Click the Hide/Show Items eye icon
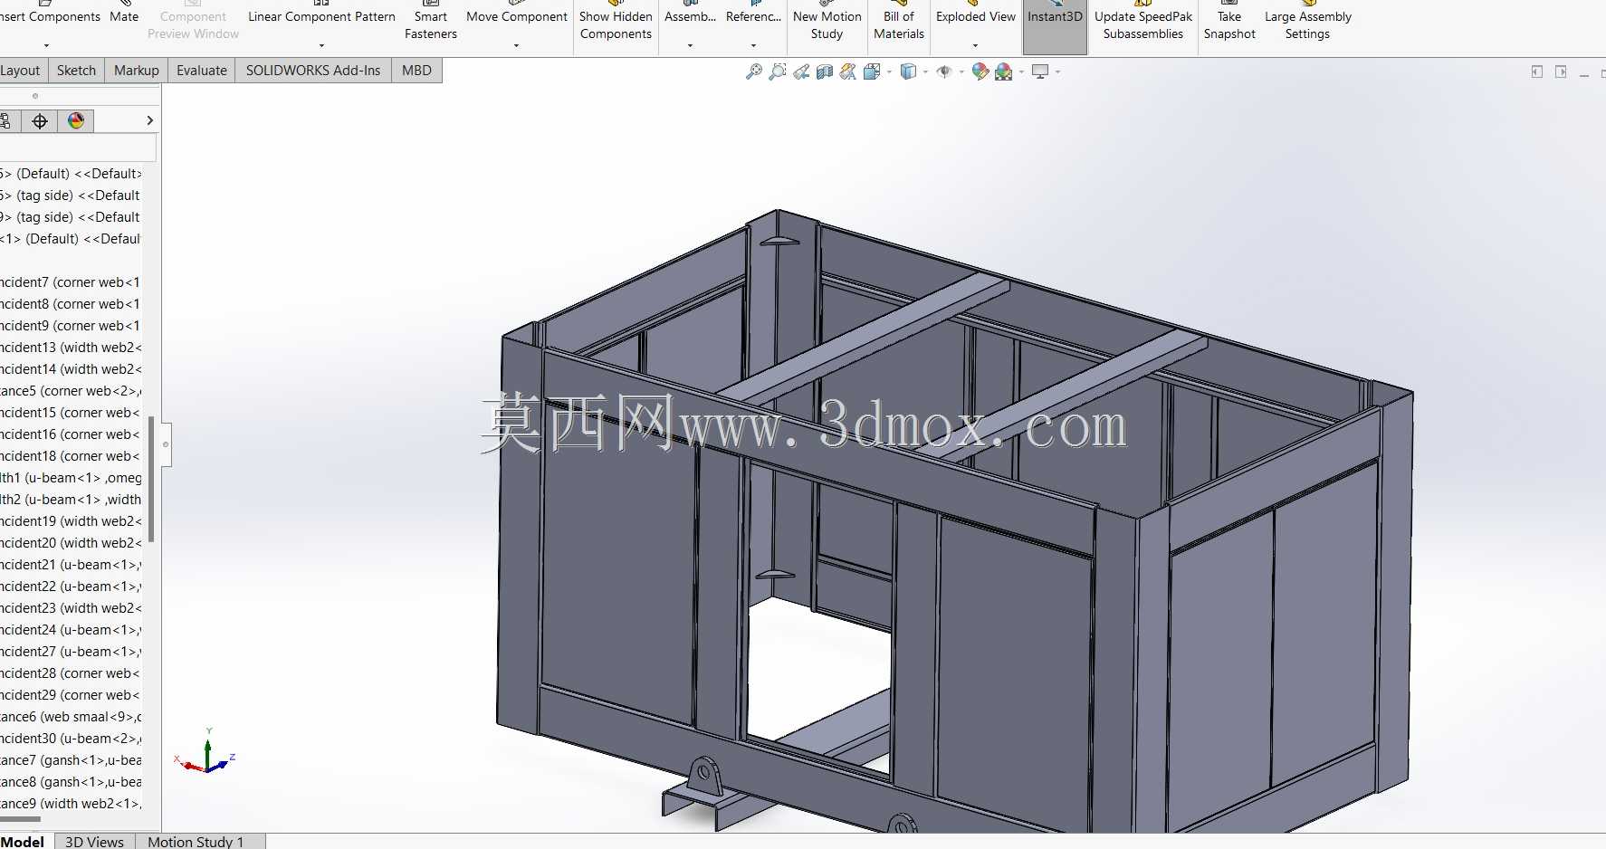1606x849 pixels. click(944, 72)
